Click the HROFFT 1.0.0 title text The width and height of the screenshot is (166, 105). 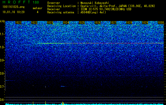click(21, 2)
